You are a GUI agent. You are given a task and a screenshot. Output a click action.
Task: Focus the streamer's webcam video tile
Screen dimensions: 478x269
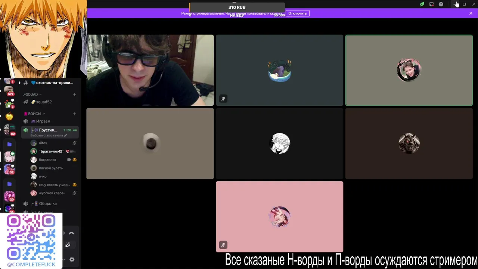tap(150, 70)
